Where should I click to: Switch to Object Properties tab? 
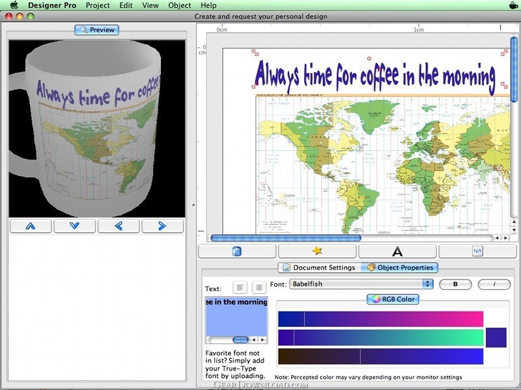400,268
